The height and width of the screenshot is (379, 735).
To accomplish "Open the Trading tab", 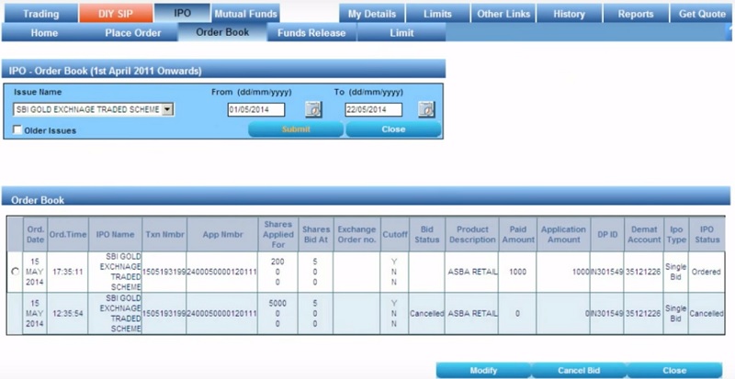I will [41, 14].
